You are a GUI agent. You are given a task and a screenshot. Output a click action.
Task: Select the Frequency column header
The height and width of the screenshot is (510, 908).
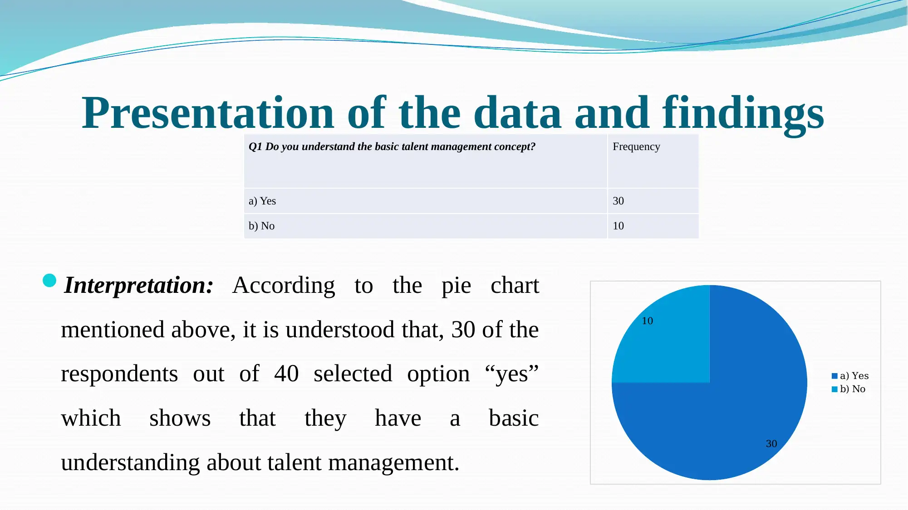point(636,146)
